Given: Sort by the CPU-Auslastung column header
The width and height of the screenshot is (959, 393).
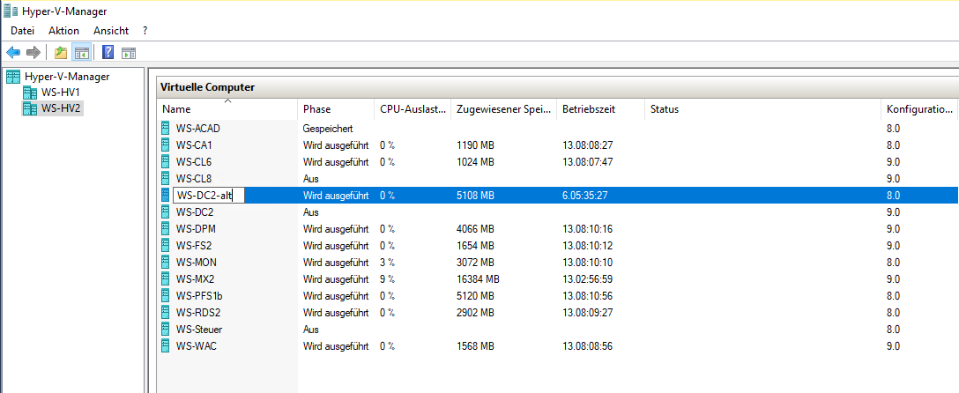Looking at the screenshot, I should (413, 109).
